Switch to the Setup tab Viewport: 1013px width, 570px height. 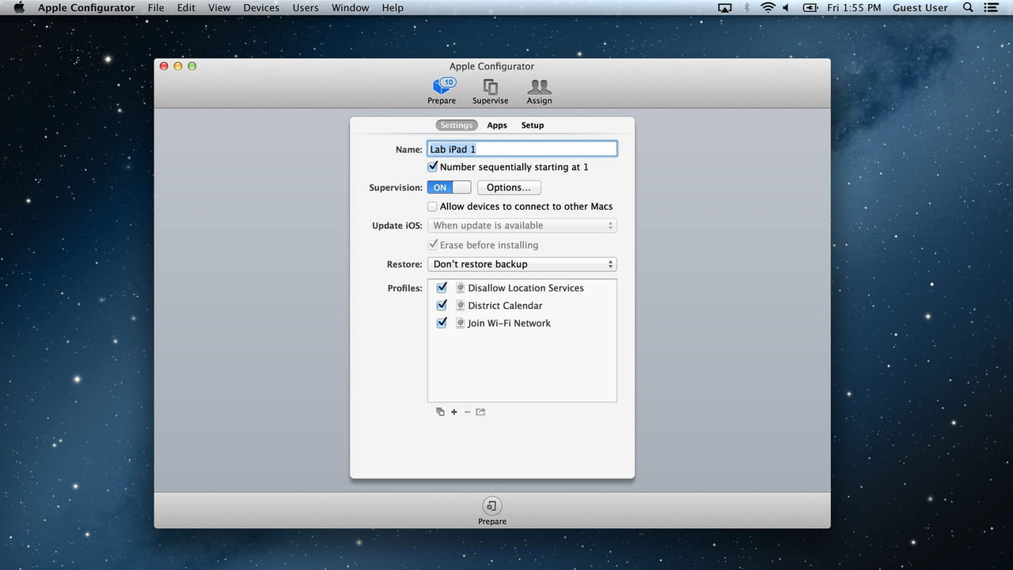[x=533, y=125]
